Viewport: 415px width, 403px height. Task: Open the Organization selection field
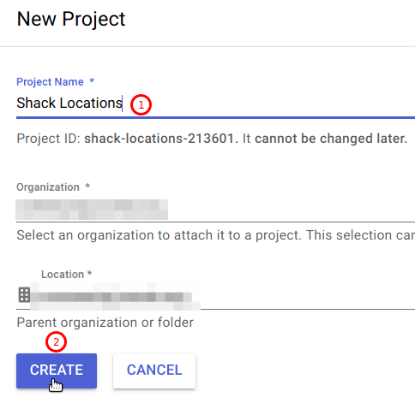215,210
